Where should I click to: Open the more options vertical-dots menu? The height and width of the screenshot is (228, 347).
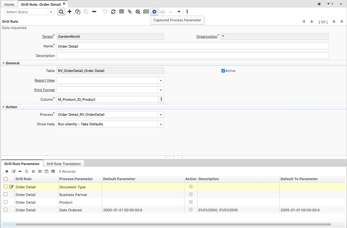187,12
